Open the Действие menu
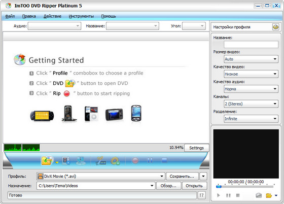The image size is (284, 204). 52,16
